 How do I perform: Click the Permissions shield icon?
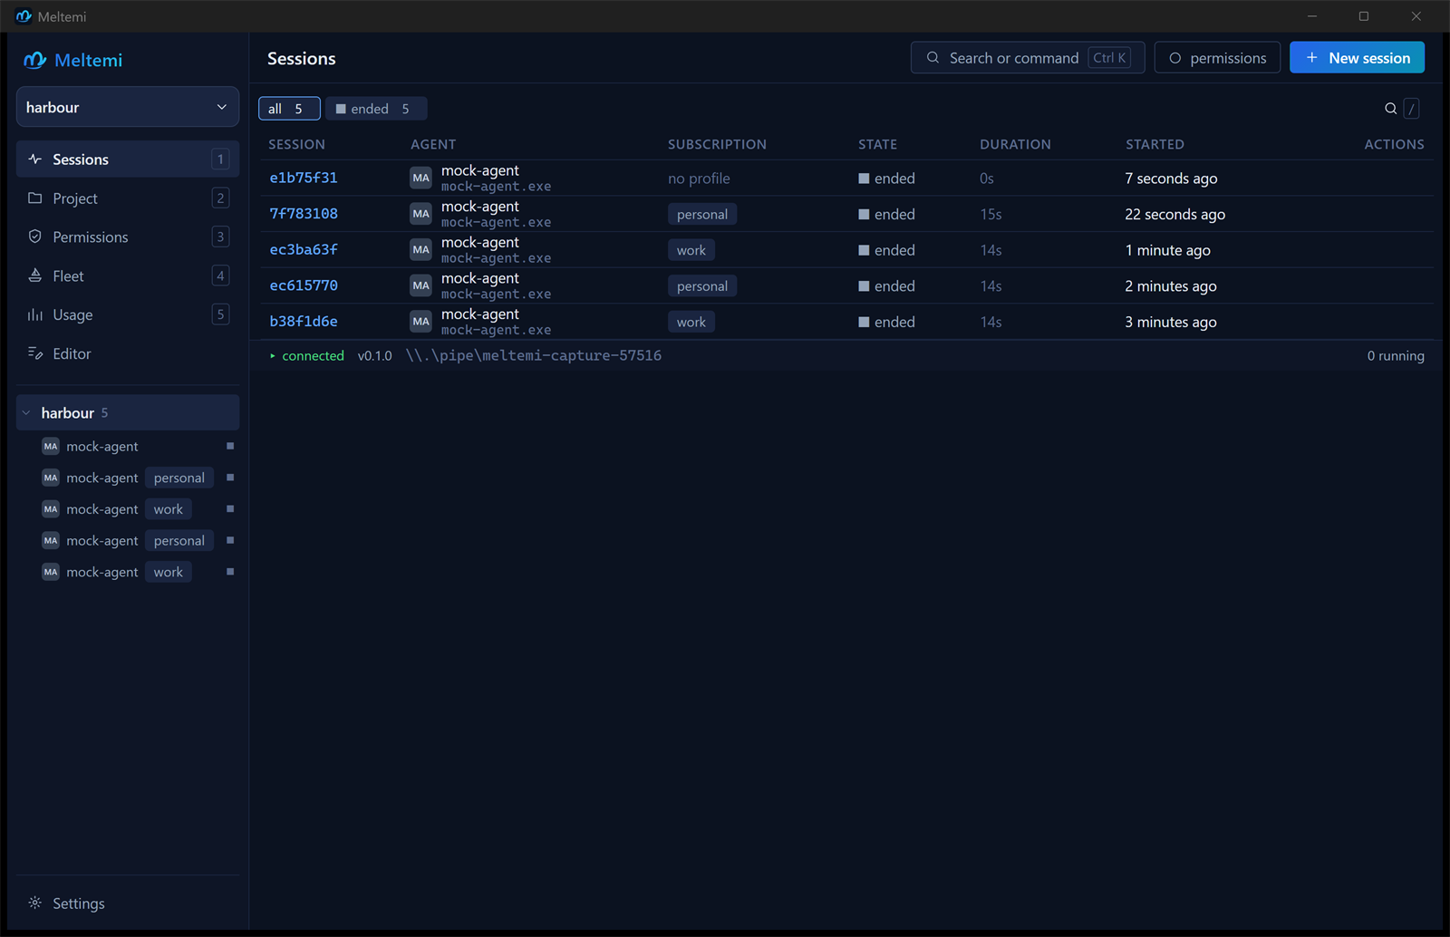click(x=35, y=237)
